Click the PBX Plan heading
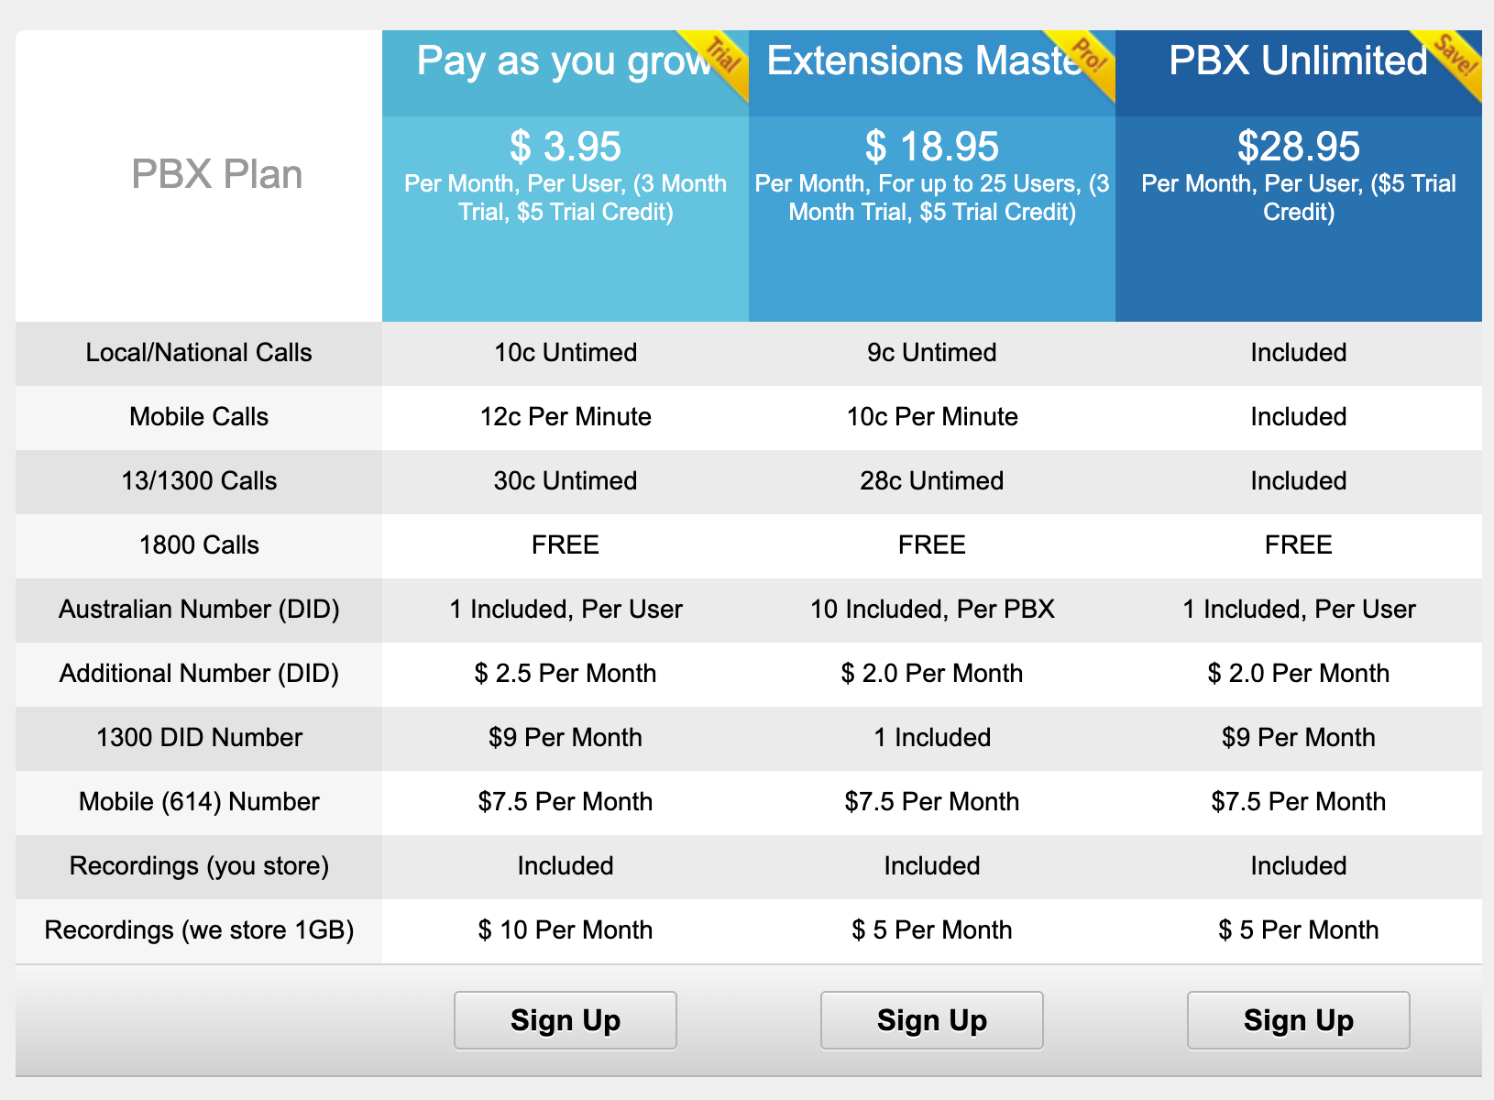Screen dimensions: 1494x1100 (x=217, y=174)
